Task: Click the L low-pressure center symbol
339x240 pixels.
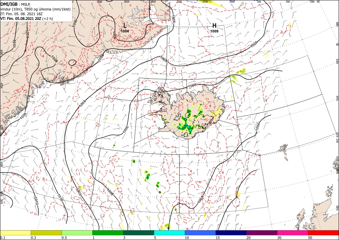Action: click(x=125, y=25)
